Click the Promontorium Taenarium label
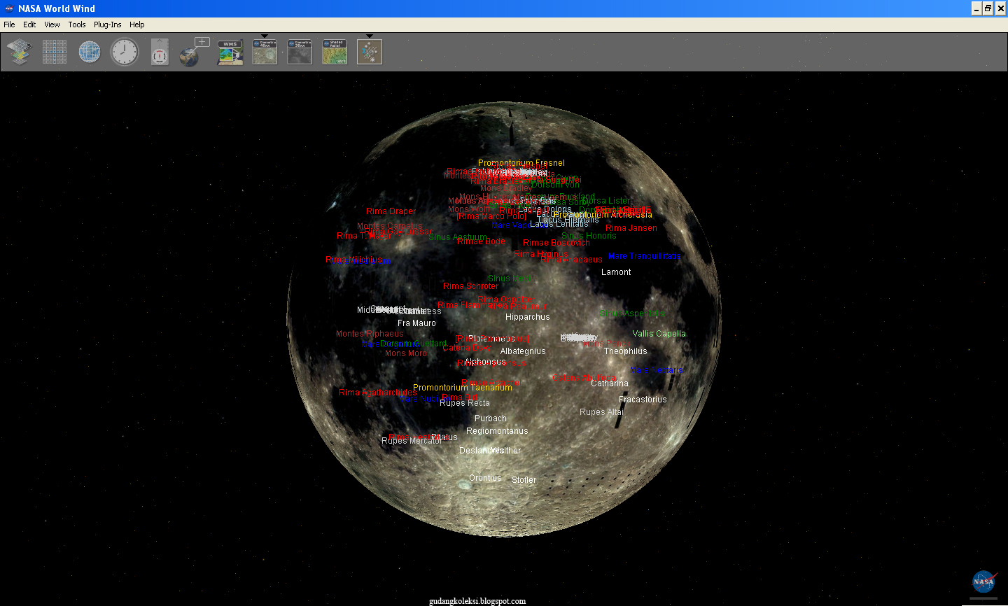 coord(463,388)
